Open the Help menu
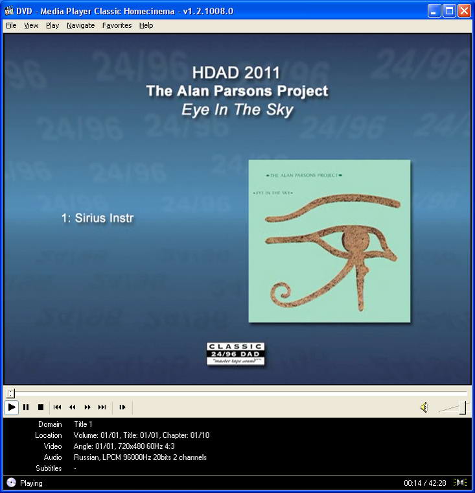Viewport: 475px width, 493px height. tap(146, 25)
